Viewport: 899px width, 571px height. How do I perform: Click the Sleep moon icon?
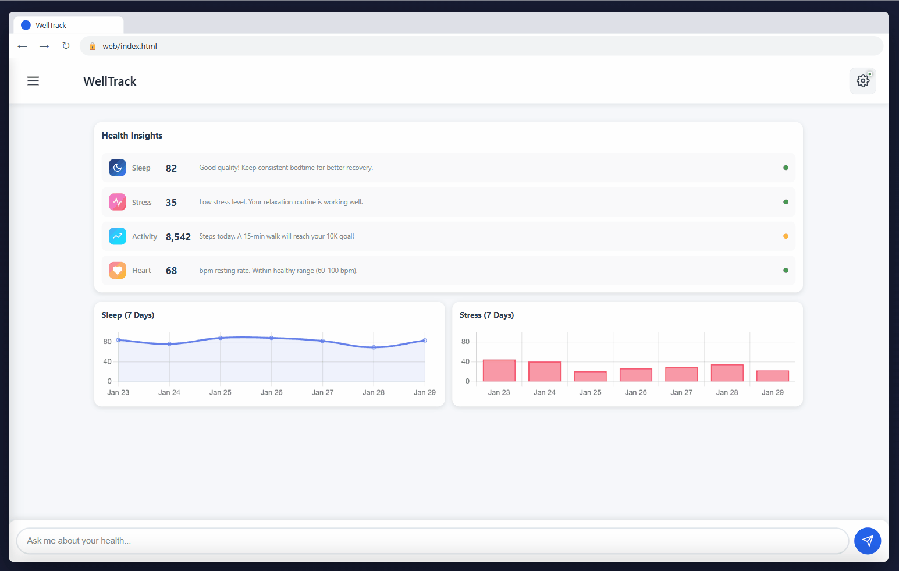118,168
